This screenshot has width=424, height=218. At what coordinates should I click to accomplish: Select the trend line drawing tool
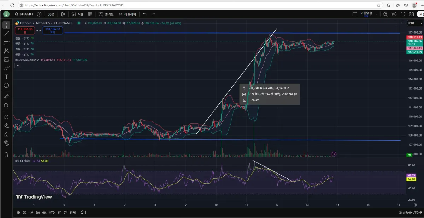(6, 34)
